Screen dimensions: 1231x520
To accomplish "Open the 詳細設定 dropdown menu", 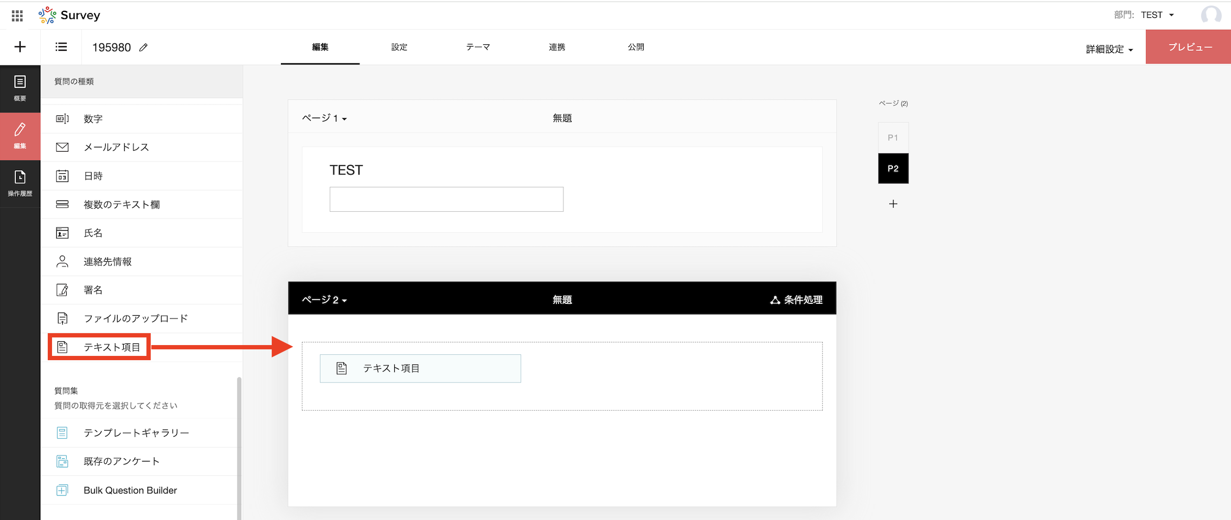I will [x=1109, y=49].
